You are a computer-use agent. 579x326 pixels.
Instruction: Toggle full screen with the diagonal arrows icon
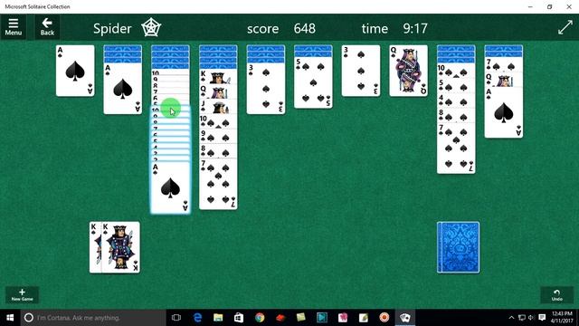tap(565, 28)
